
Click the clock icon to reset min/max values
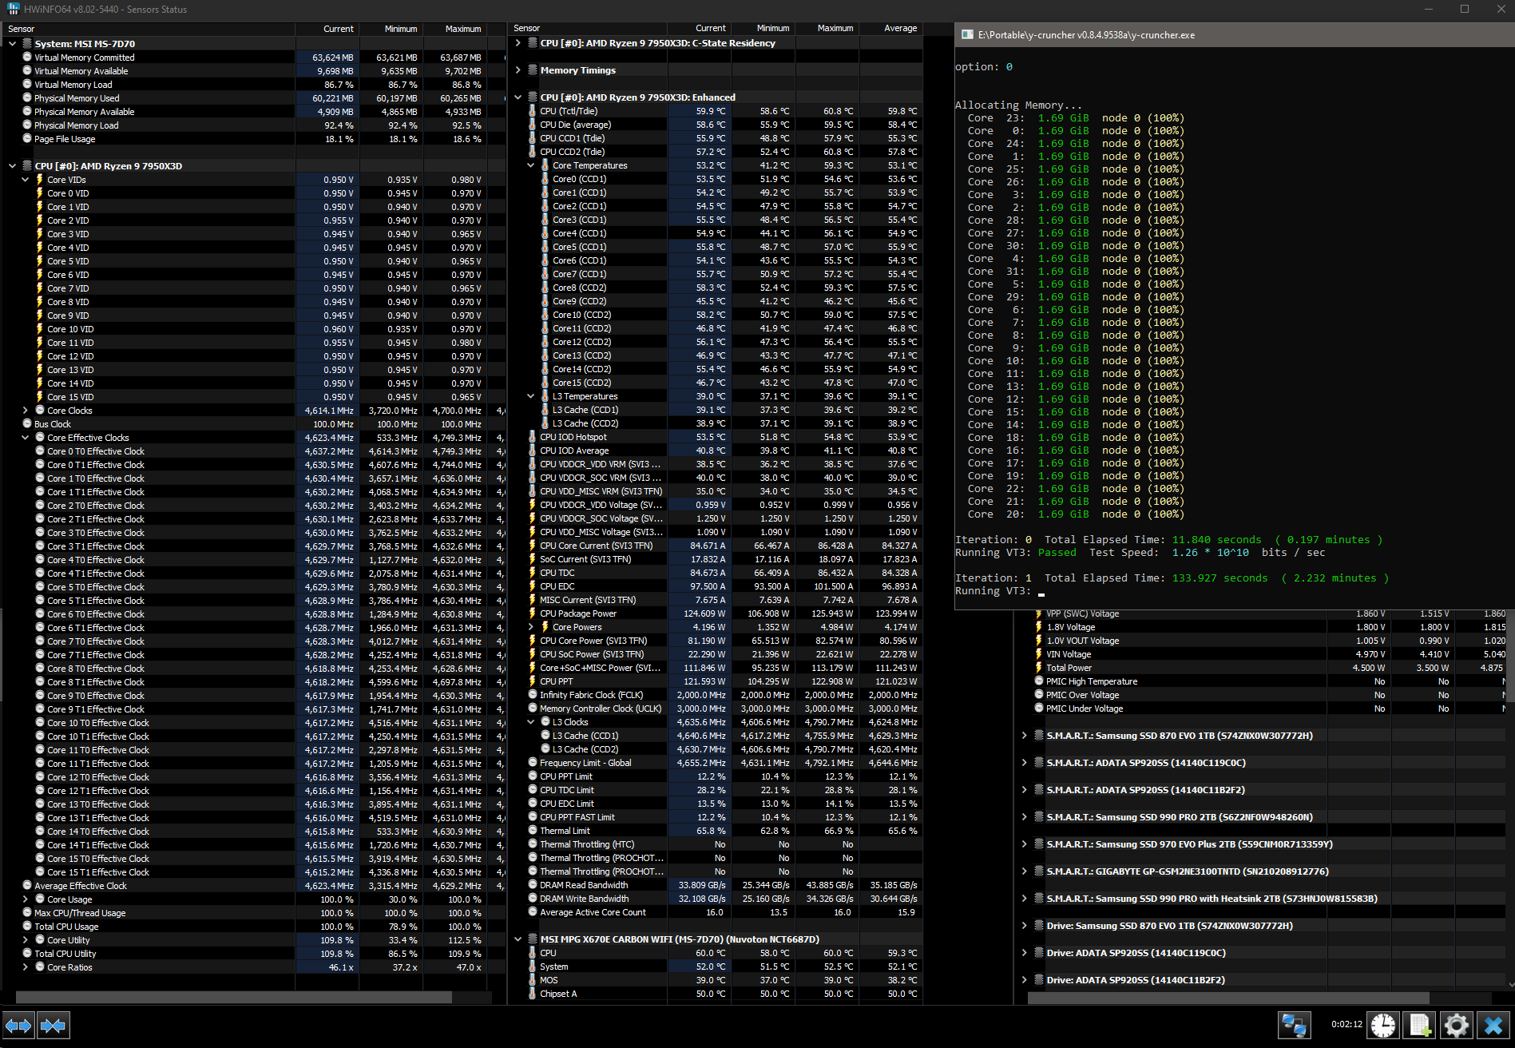1383,1025
